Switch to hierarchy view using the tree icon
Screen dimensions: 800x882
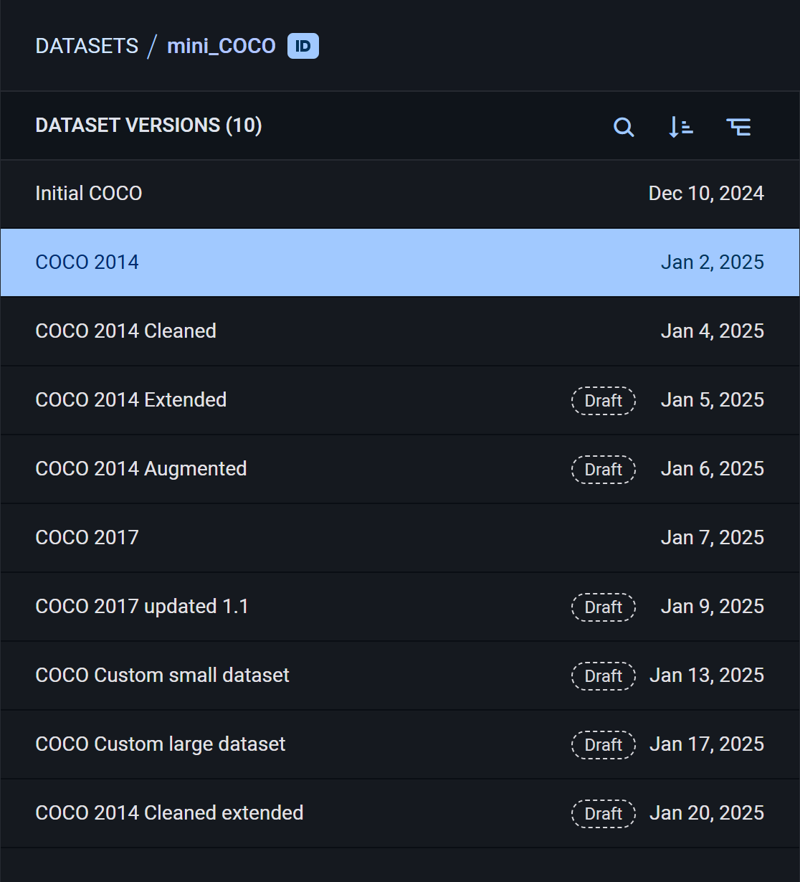coord(739,126)
